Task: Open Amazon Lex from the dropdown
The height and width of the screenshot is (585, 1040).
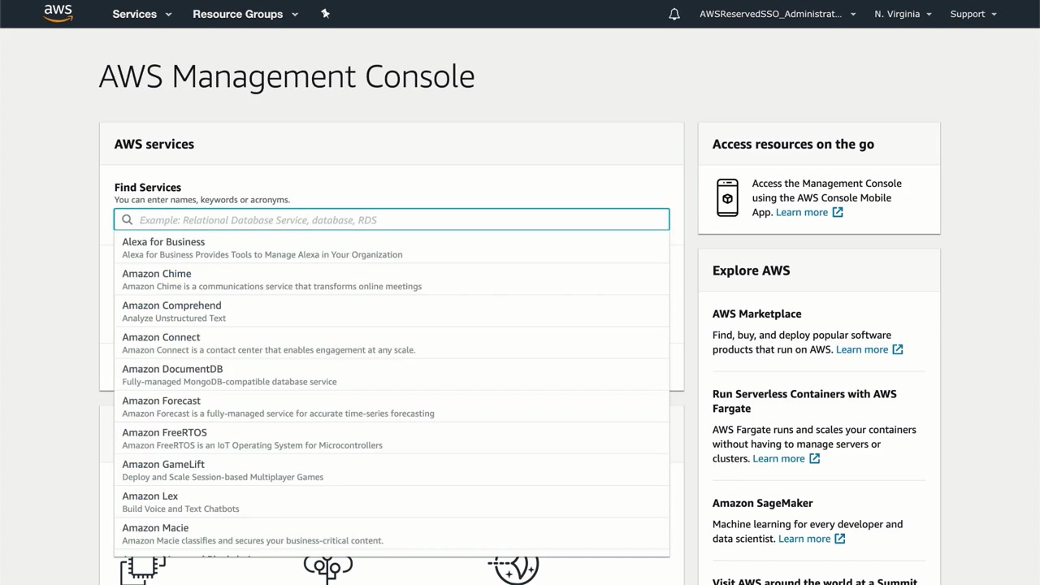Action: point(392,501)
